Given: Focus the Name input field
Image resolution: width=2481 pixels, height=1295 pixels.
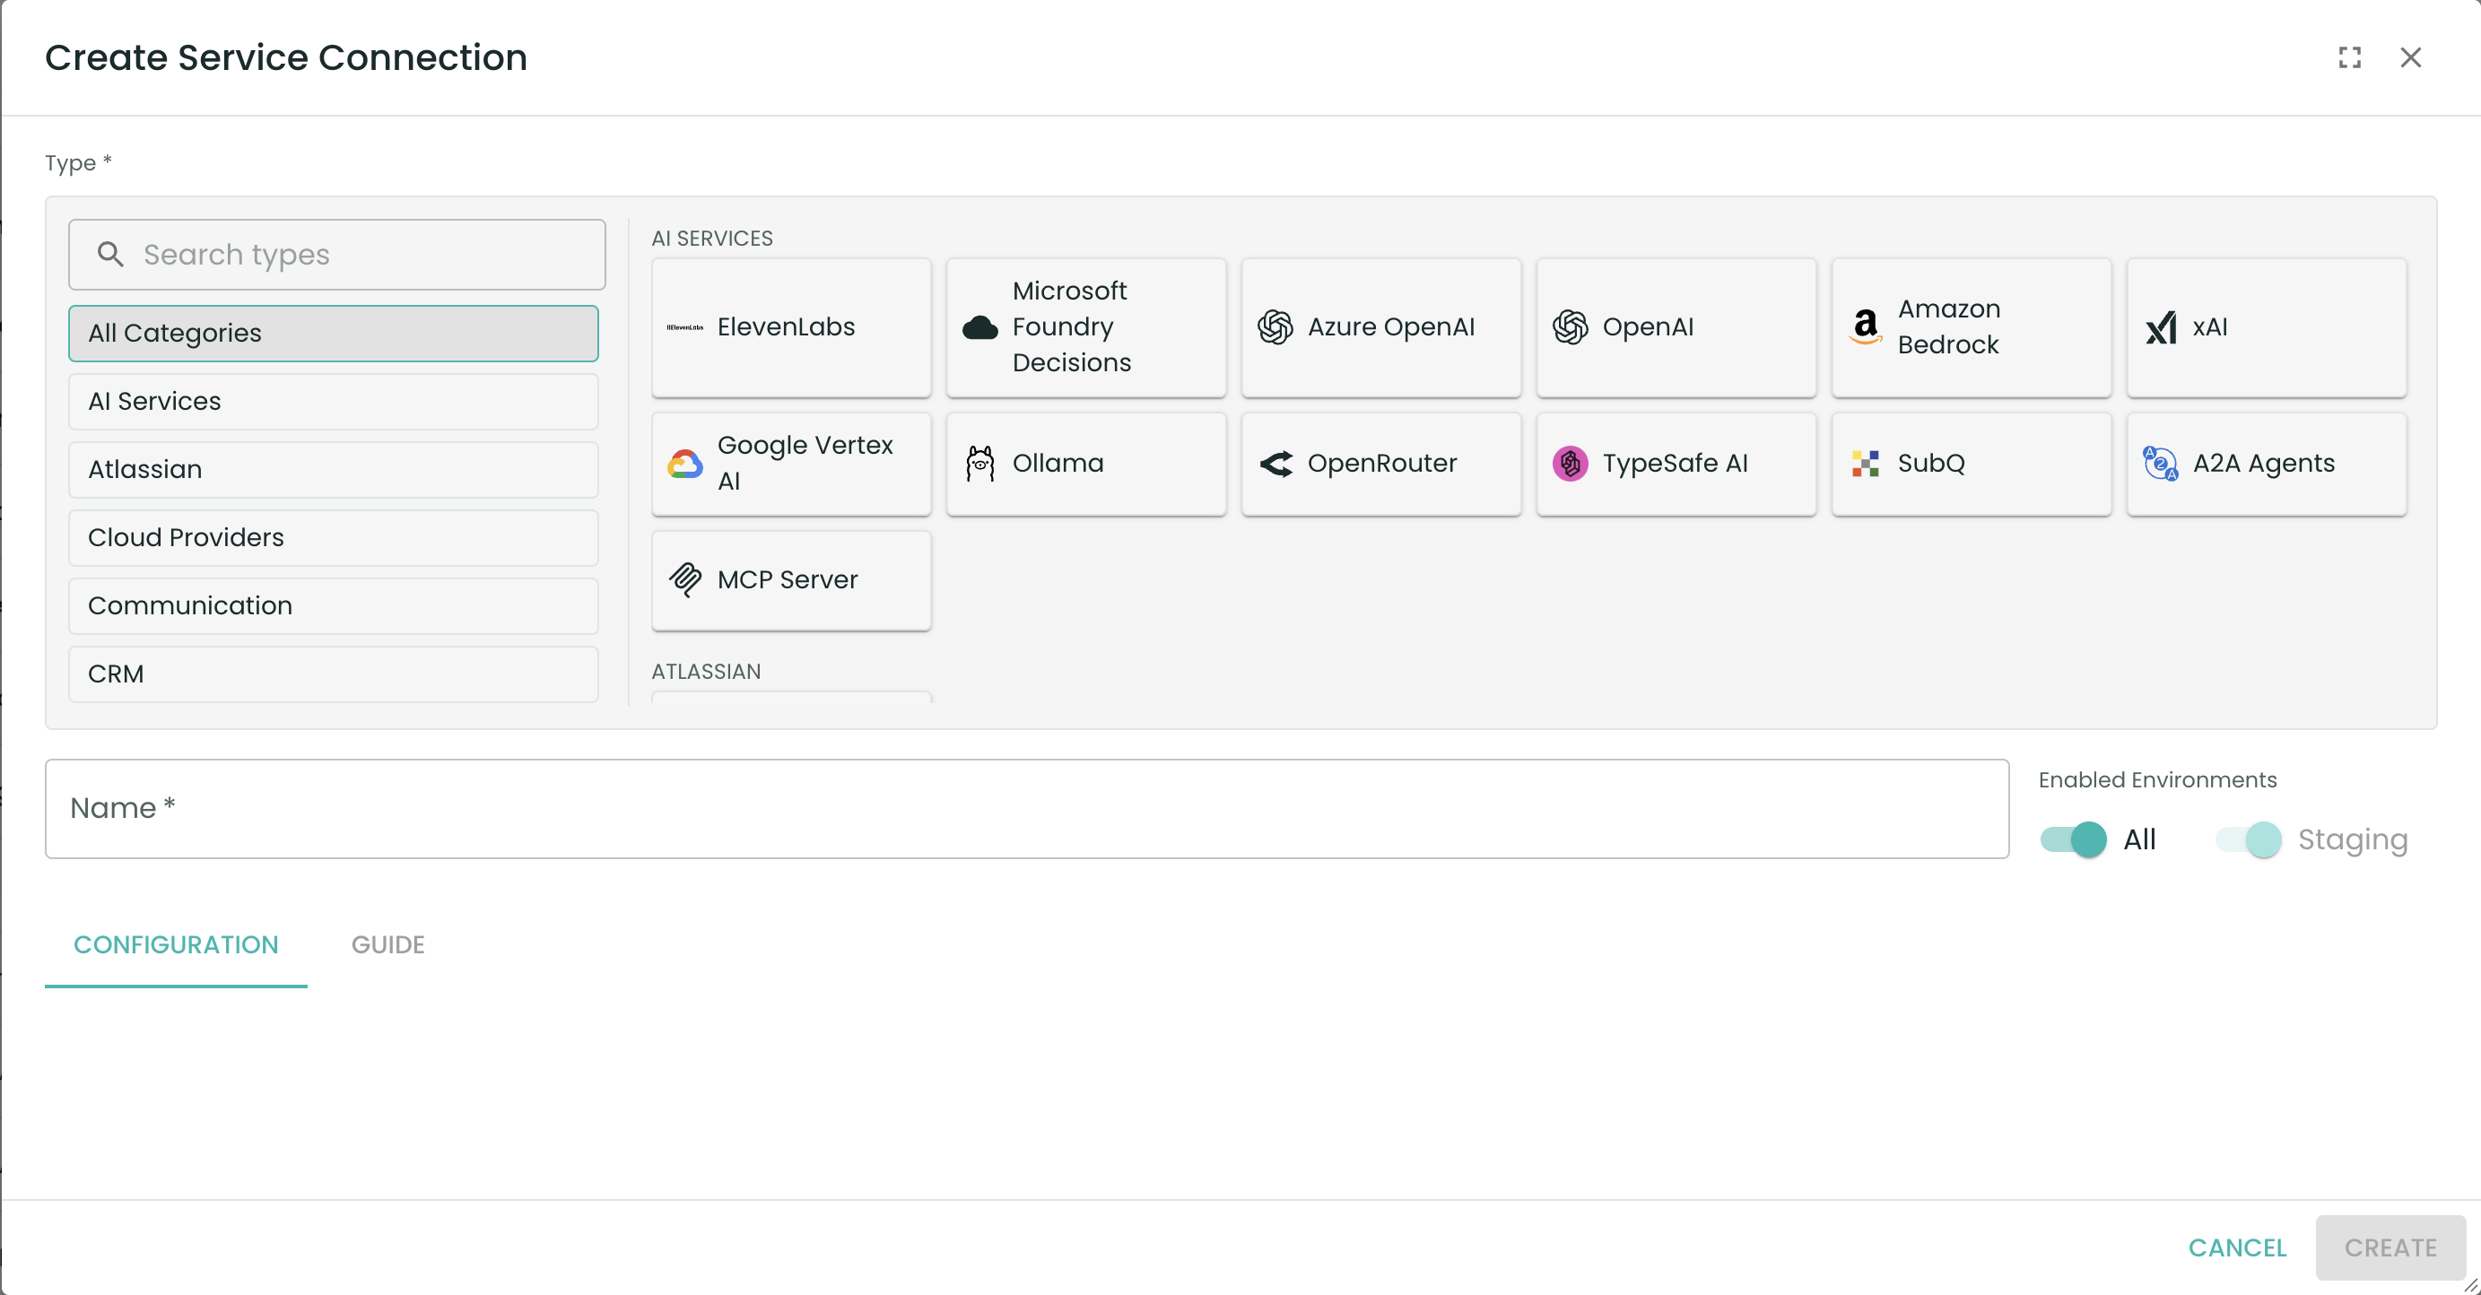Looking at the screenshot, I should click(1027, 809).
